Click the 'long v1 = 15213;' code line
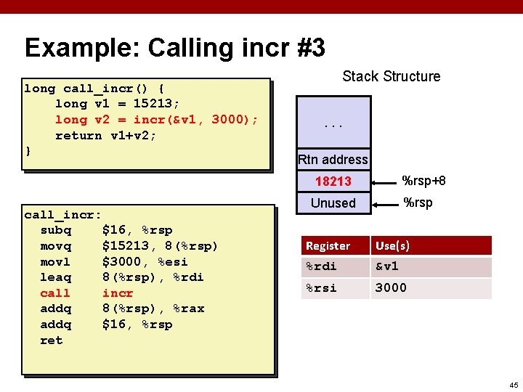 [x=117, y=104]
